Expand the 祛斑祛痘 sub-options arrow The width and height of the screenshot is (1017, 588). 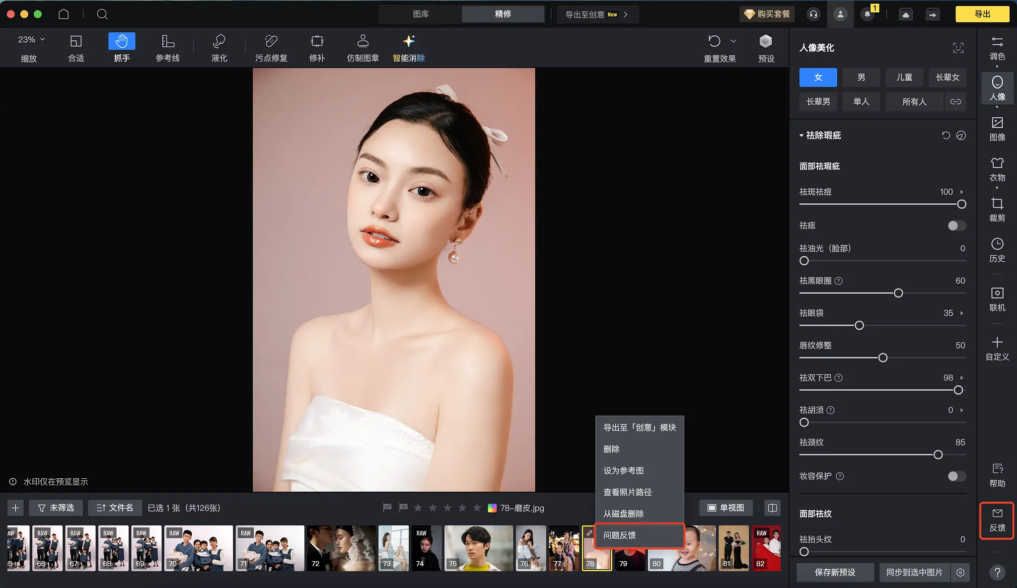(x=962, y=192)
